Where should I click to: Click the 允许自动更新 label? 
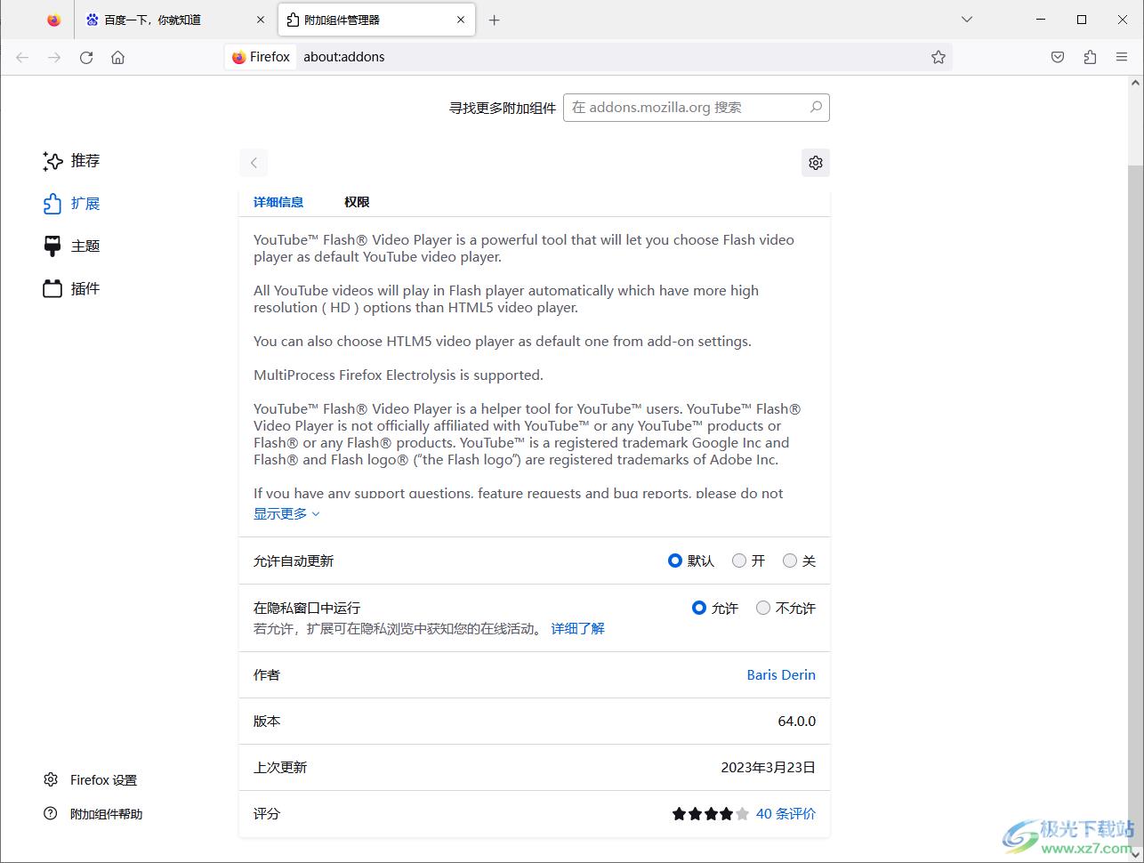tap(294, 561)
